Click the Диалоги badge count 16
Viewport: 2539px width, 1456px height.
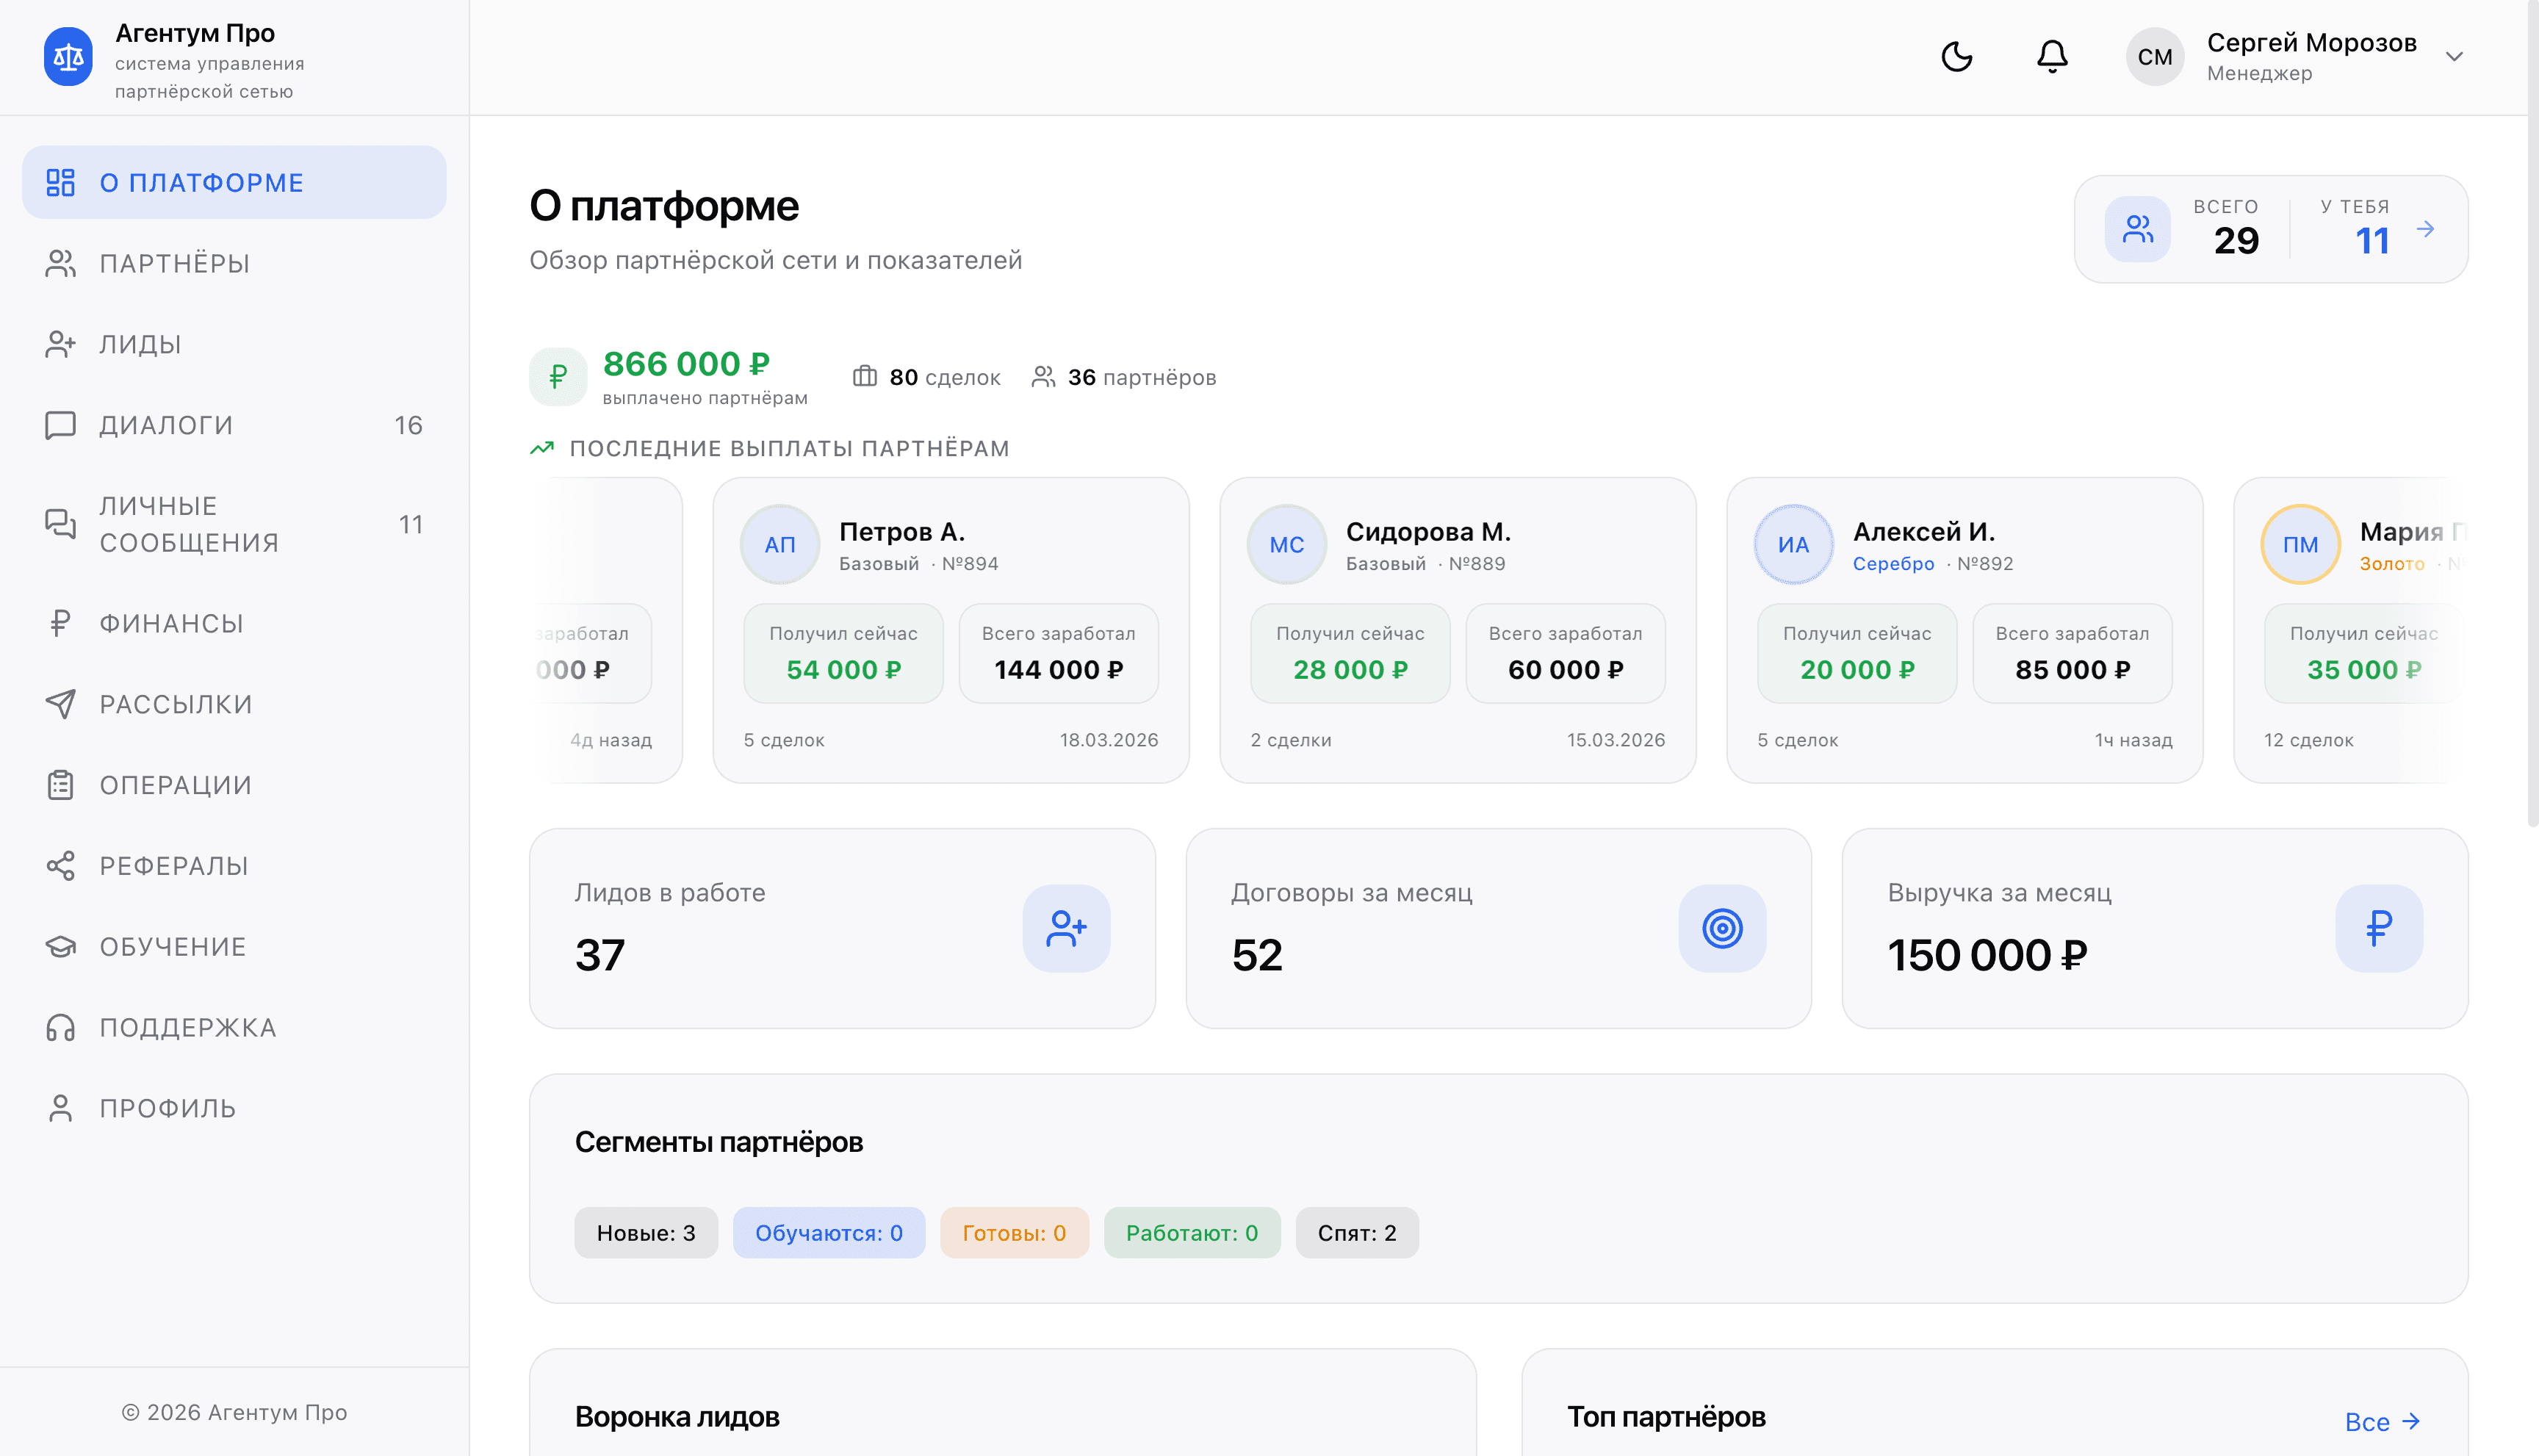click(x=408, y=425)
